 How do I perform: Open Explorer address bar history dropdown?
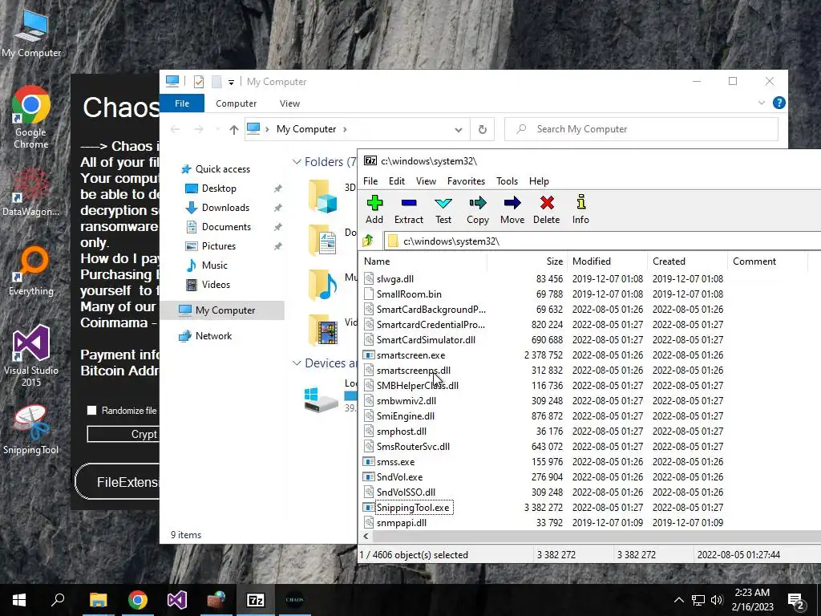coord(458,129)
